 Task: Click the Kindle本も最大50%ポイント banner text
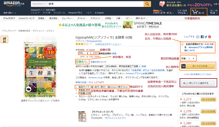pos(111,25)
